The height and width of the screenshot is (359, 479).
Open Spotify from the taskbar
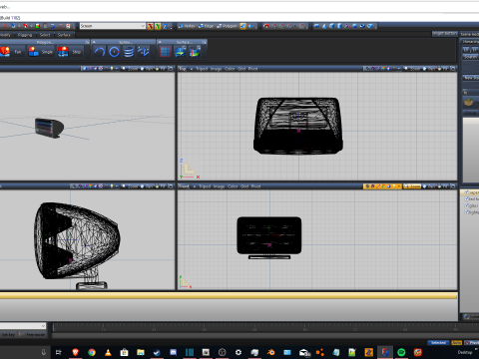[401, 352]
